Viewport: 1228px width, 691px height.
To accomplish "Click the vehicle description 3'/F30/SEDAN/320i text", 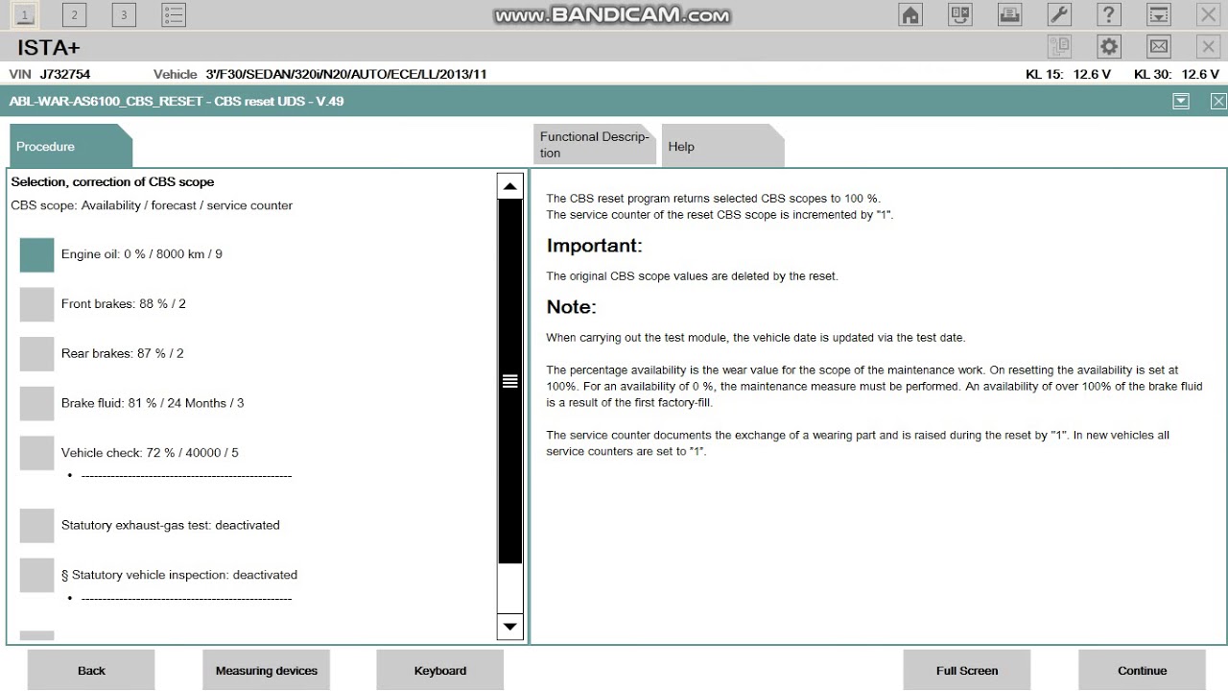I will point(346,74).
